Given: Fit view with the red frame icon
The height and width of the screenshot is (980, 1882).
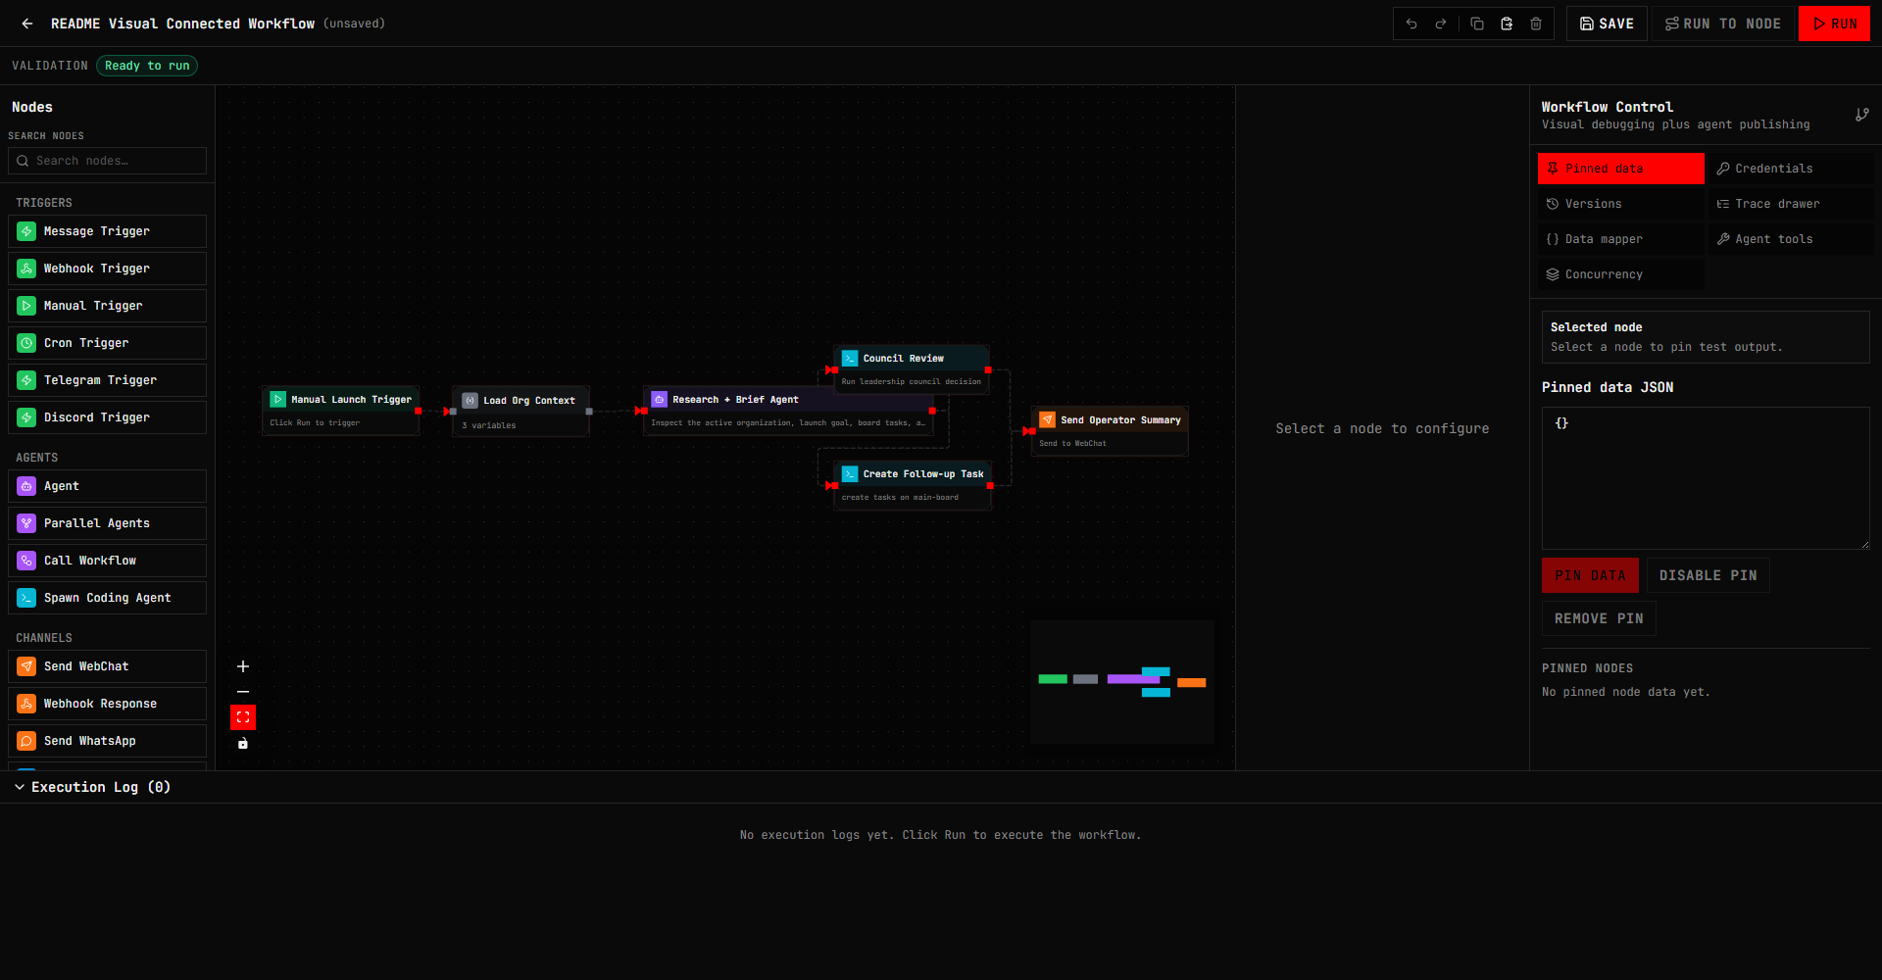Looking at the screenshot, I should click(x=243, y=717).
